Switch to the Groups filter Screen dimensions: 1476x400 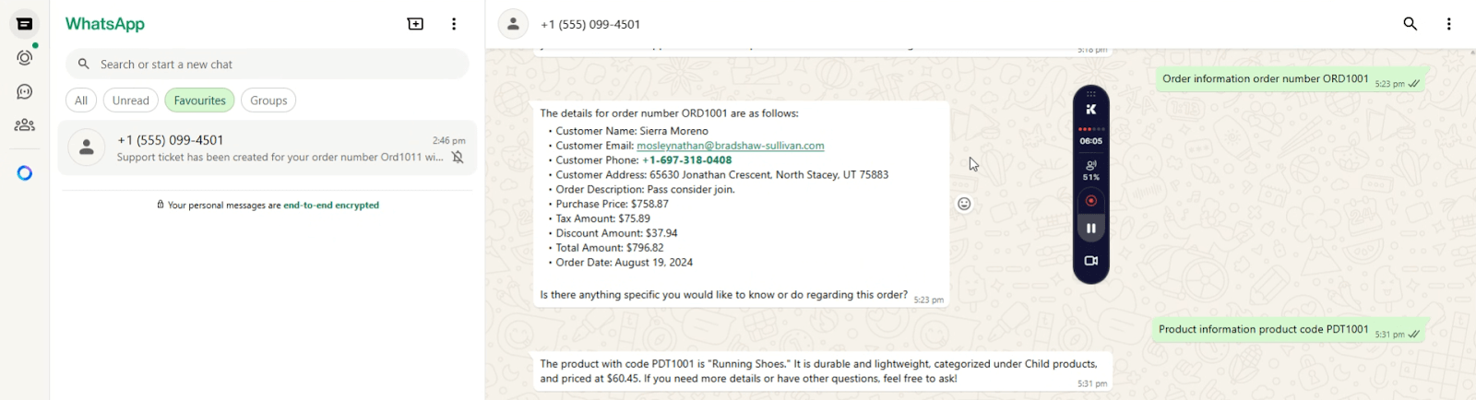coord(268,100)
